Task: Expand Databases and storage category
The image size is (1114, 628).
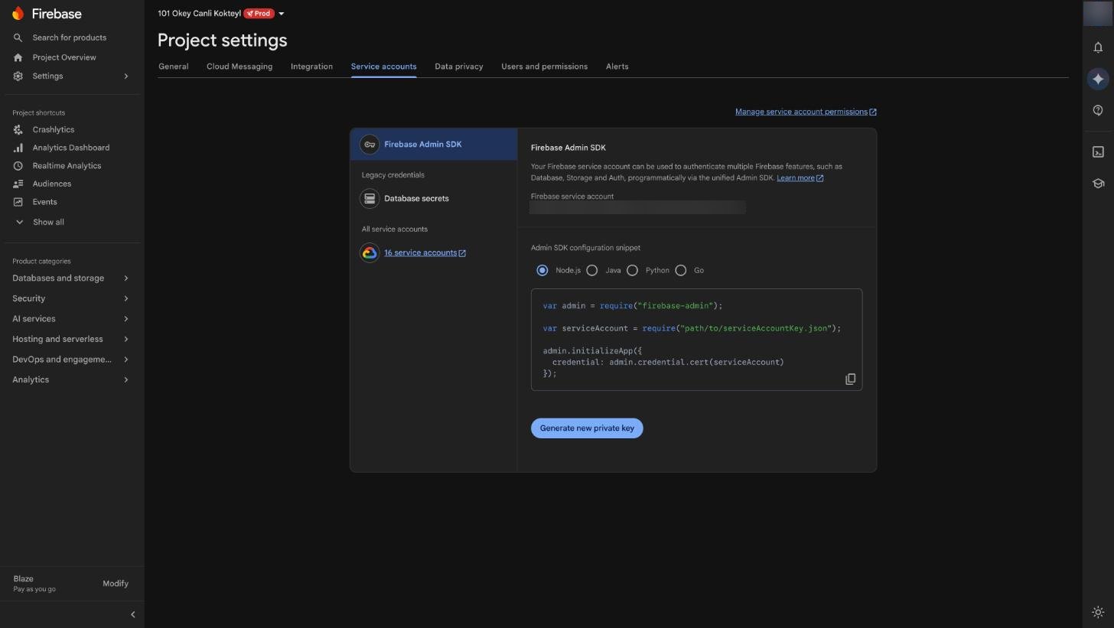Action: coord(70,278)
